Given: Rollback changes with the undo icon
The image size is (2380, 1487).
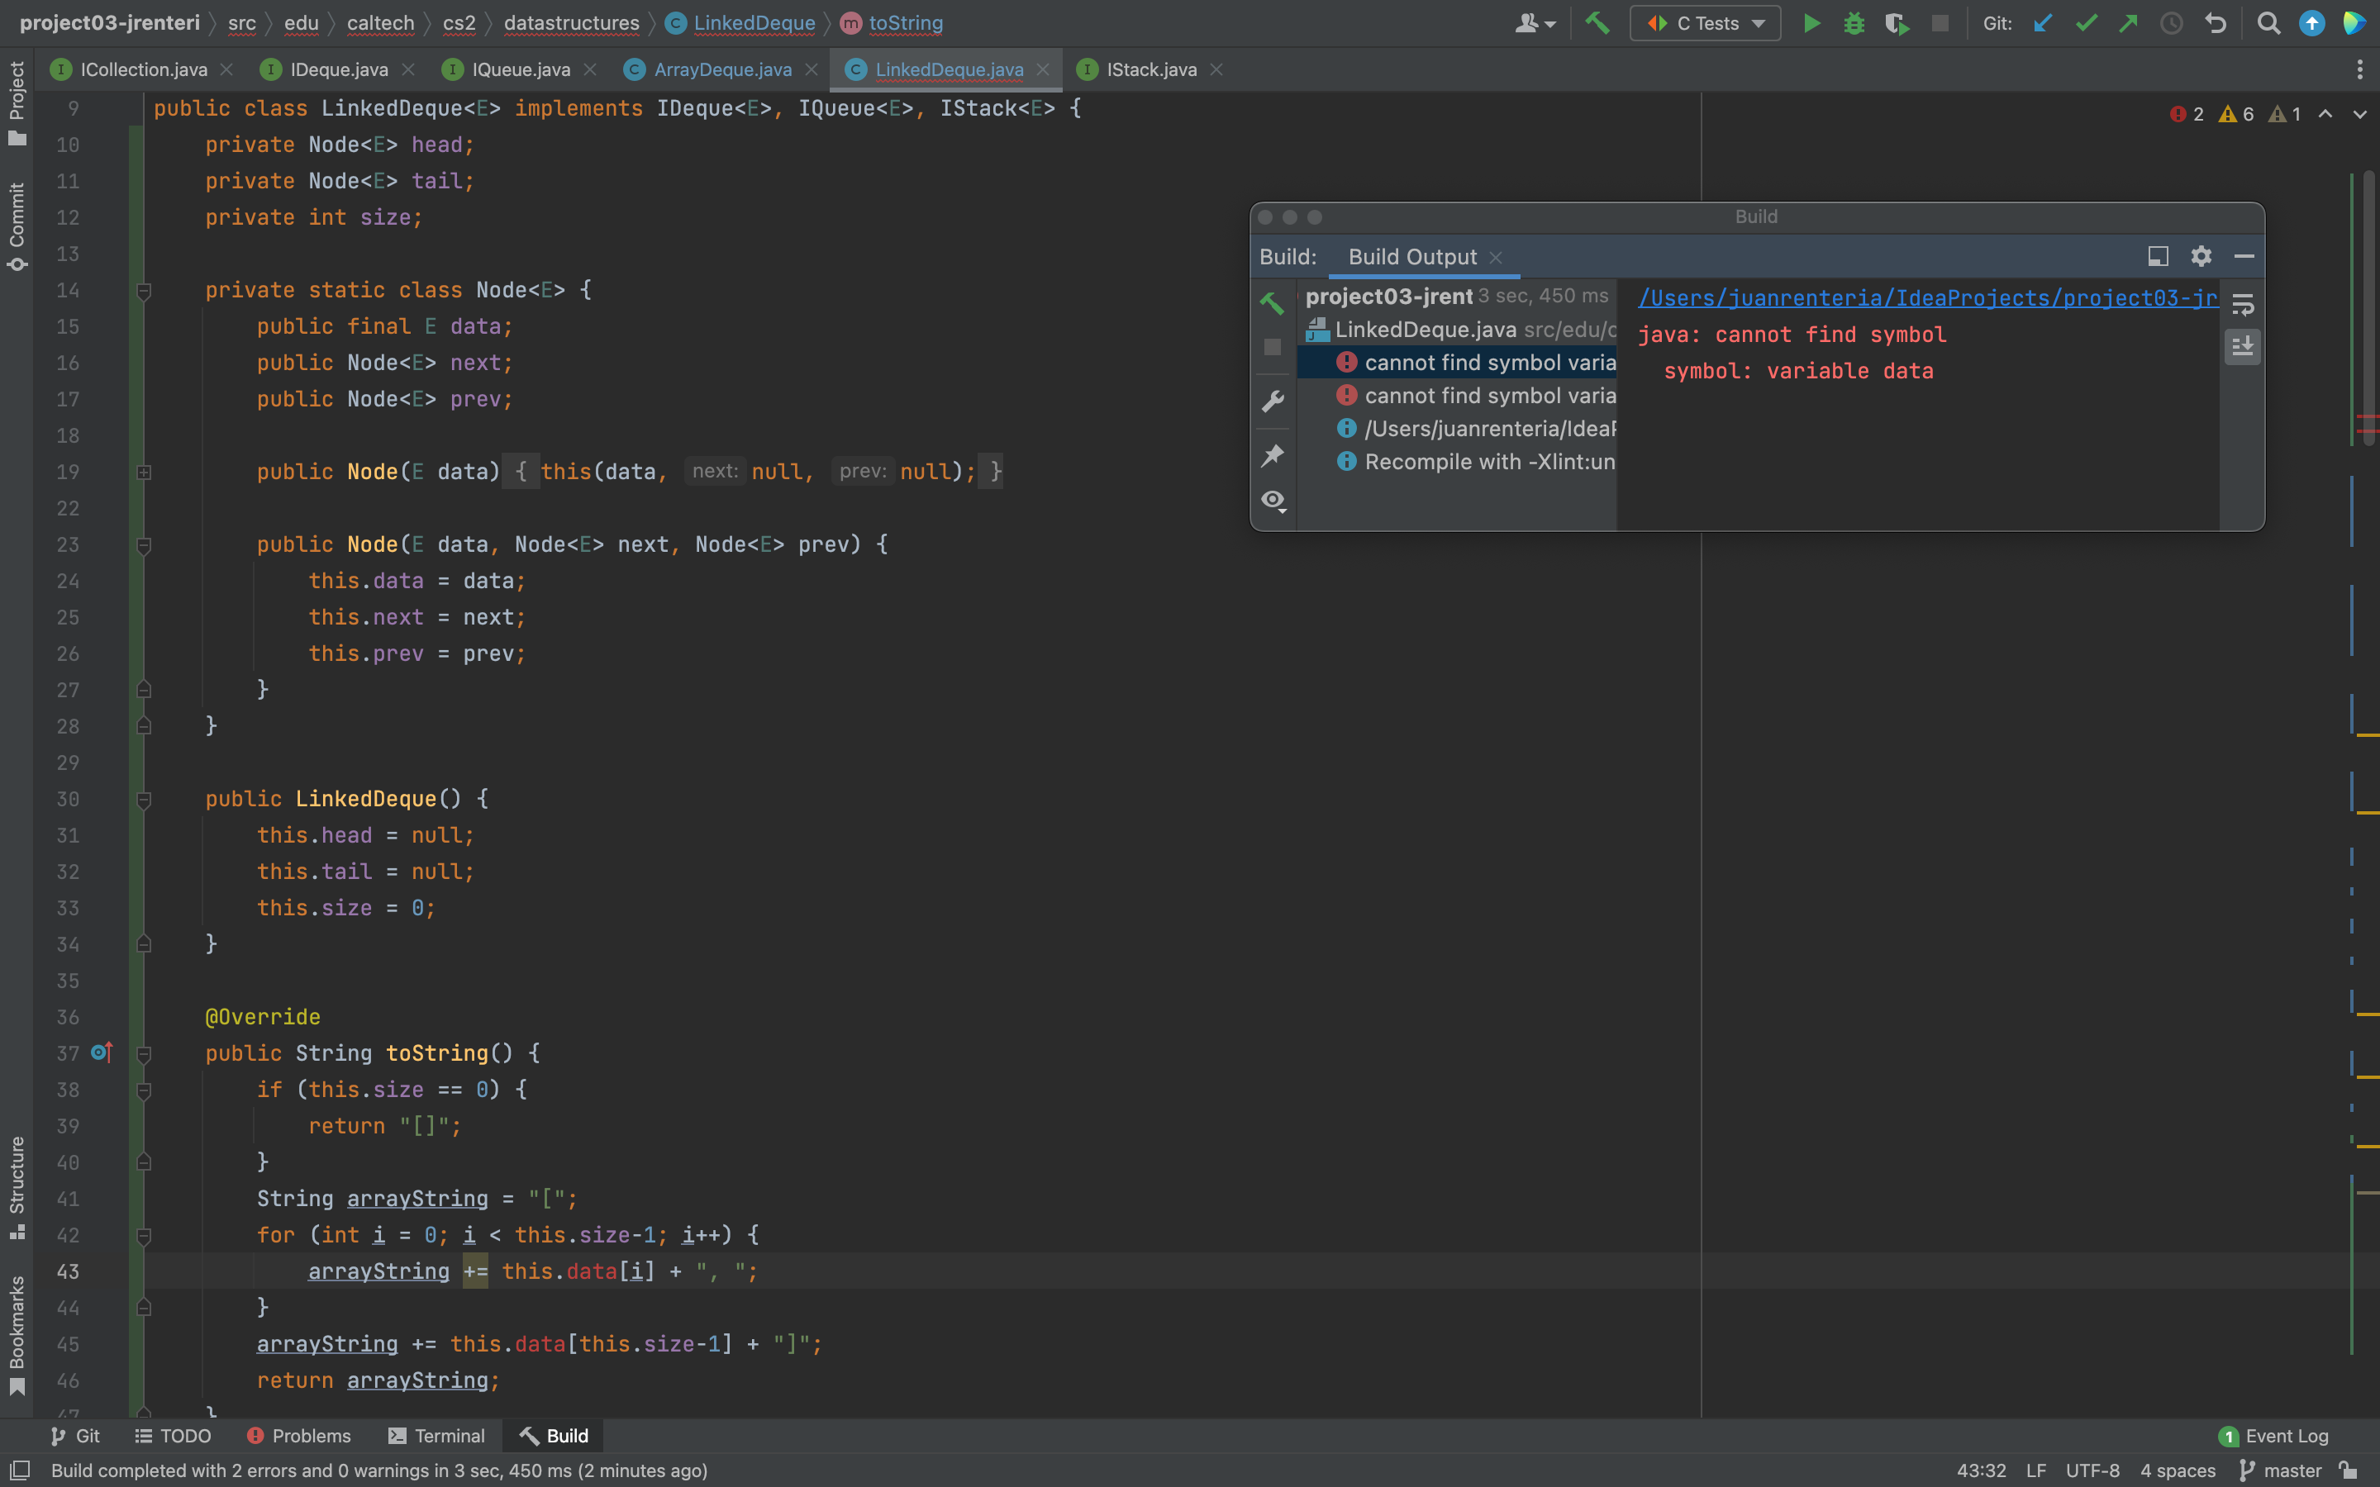Looking at the screenshot, I should 2215,22.
